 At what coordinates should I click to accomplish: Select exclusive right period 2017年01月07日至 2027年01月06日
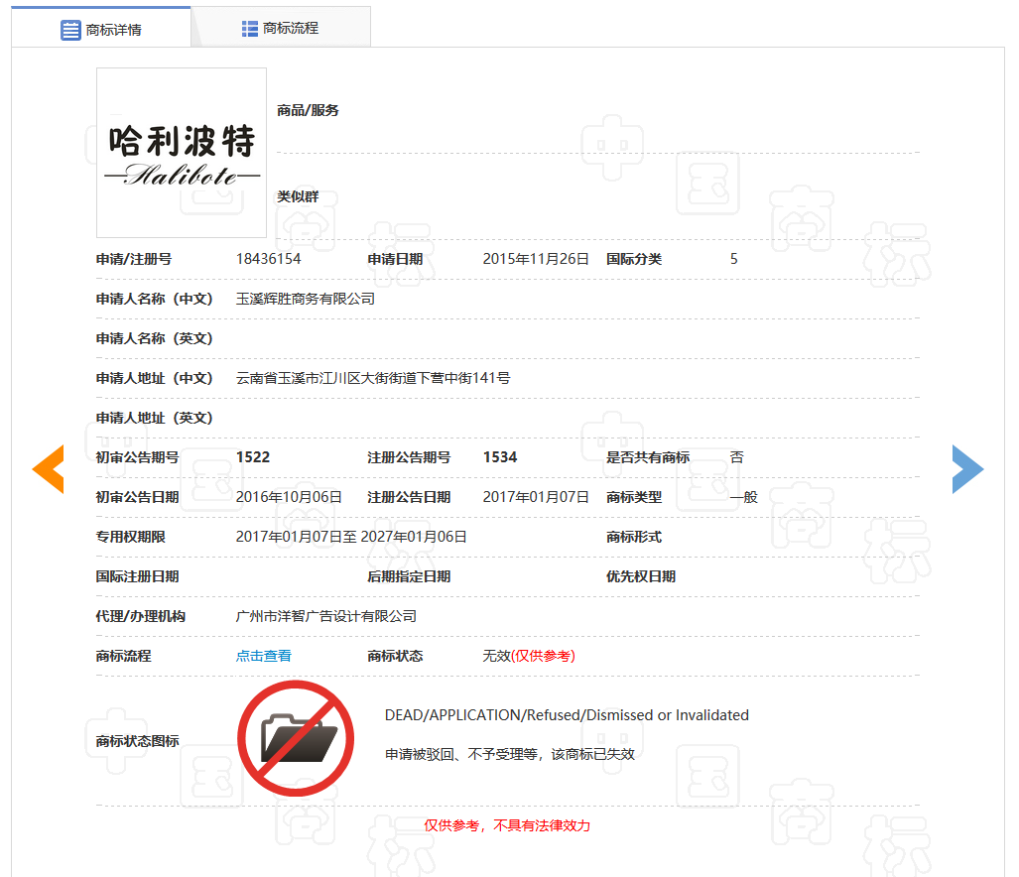click(351, 537)
